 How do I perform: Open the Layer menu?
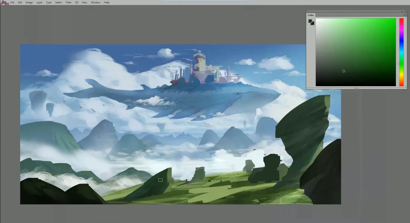39,3
